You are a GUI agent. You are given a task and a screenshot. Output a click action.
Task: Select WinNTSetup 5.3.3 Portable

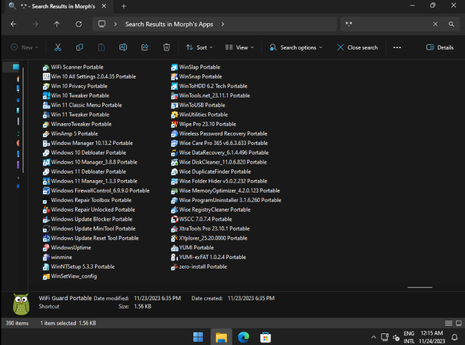coord(78,267)
